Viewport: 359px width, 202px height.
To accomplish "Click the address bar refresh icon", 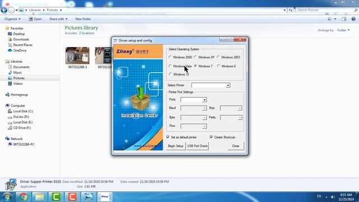I will pos(291,10).
